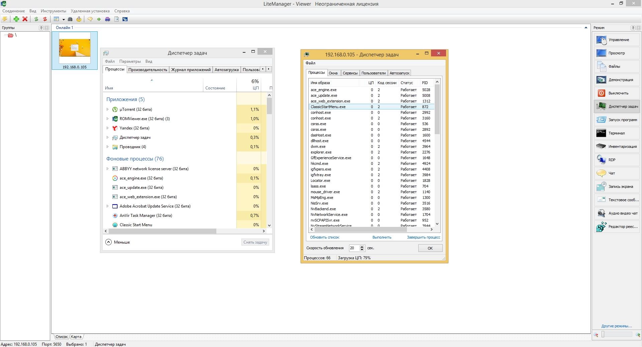
Task: Click the thumbnail size slider handle
Action: tap(603, 334)
